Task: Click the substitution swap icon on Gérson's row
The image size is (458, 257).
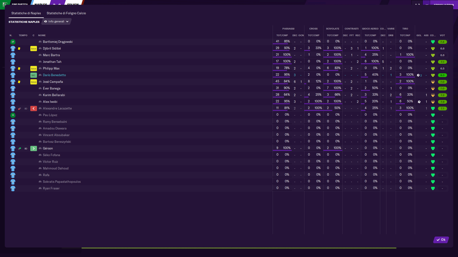Action: coord(20,148)
